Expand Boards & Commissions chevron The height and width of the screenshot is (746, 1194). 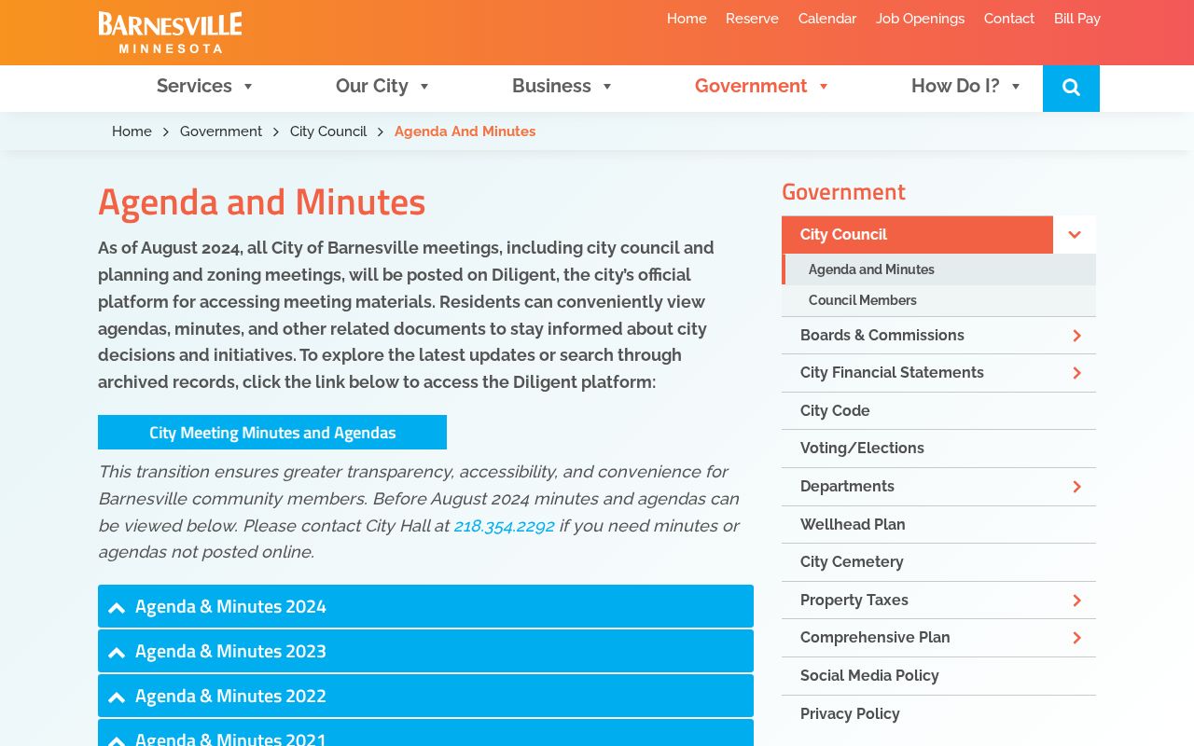point(1076,336)
